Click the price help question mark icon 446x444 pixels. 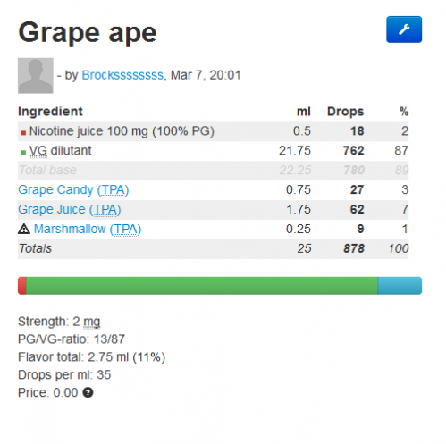click(88, 392)
